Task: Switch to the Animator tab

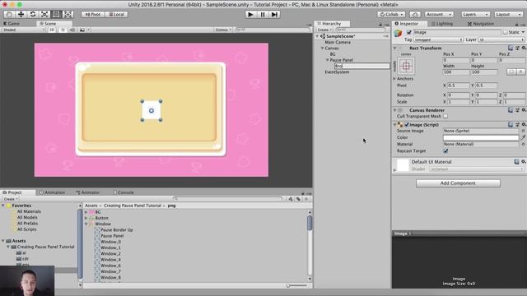Action: tap(88, 192)
